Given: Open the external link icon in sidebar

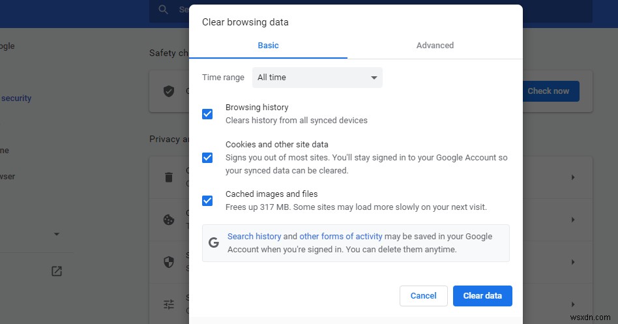Looking at the screenshot, I should 57,271.
